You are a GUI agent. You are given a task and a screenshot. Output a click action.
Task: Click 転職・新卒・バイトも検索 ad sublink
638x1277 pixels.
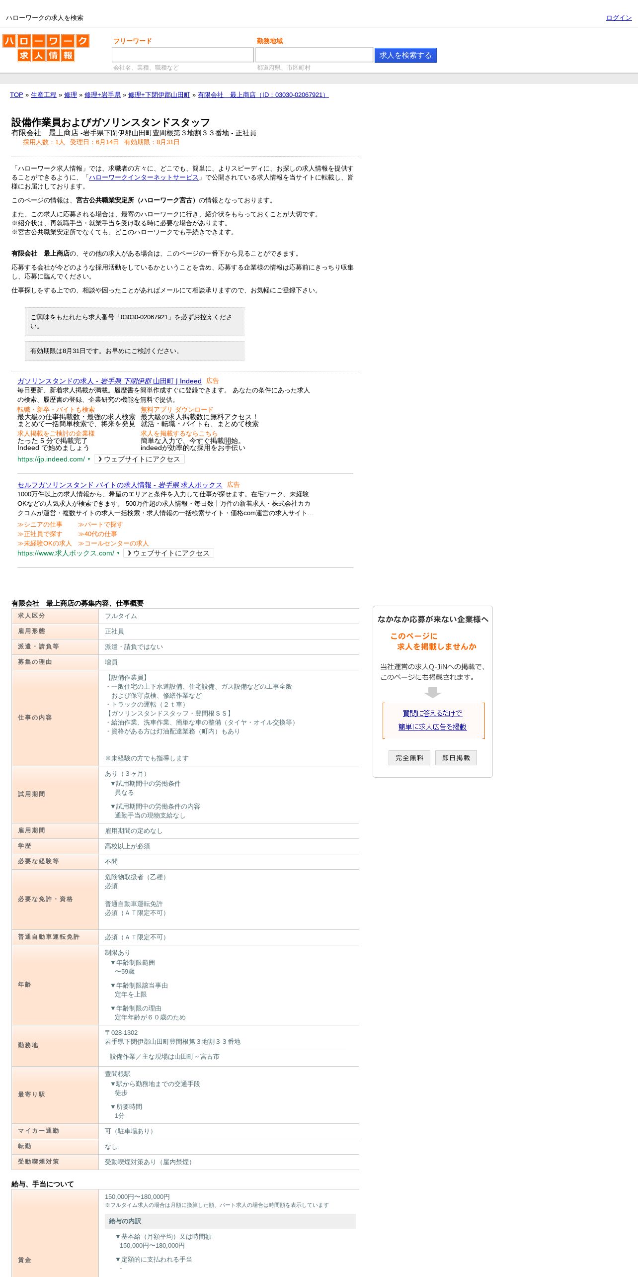(56, 410)
